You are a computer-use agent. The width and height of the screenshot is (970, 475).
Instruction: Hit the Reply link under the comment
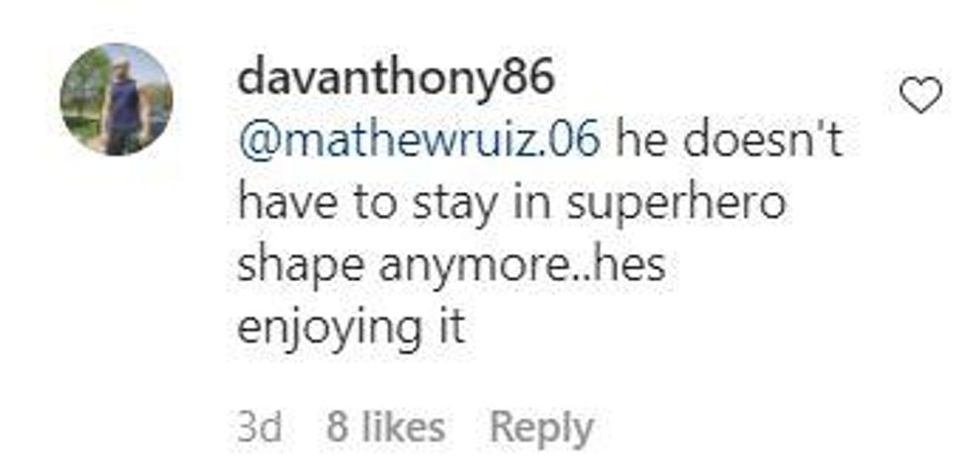541,427
